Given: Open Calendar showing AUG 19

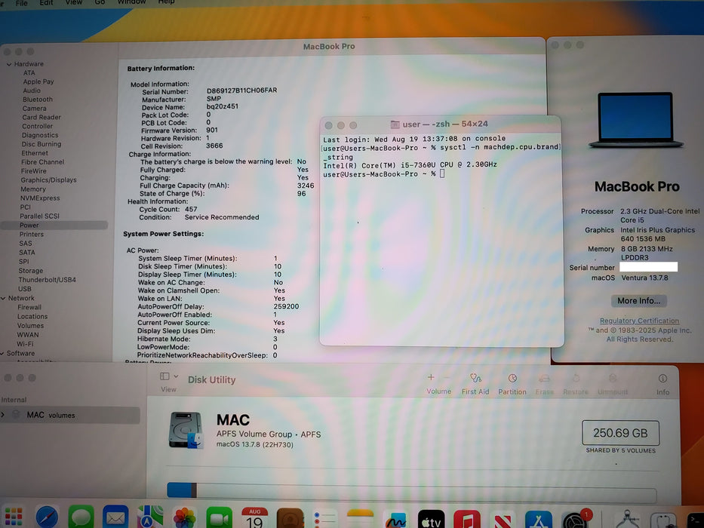Looking at the screenshot, I should tap(254, 517).
